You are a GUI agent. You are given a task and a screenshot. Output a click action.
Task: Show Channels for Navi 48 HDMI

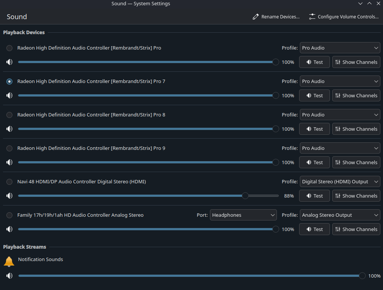(x=356, y=196)
